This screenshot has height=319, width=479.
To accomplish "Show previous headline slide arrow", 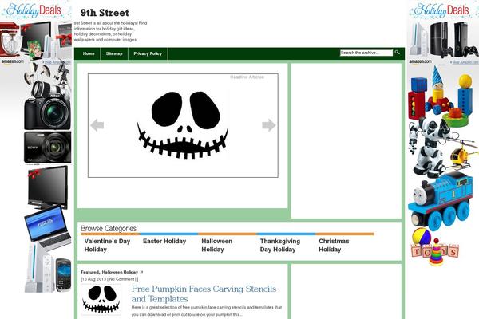I will [97, 125].
